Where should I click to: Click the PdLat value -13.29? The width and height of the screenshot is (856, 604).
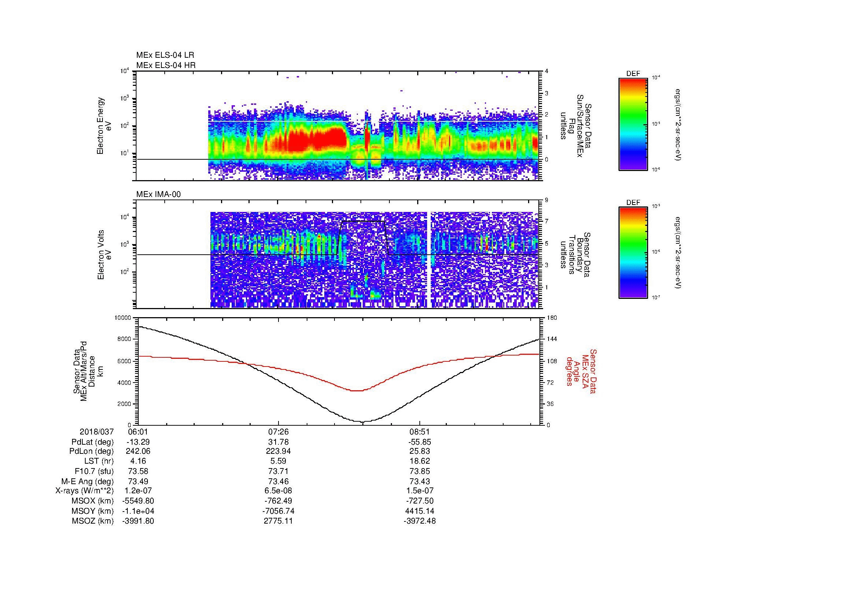[x=138, y=442]
